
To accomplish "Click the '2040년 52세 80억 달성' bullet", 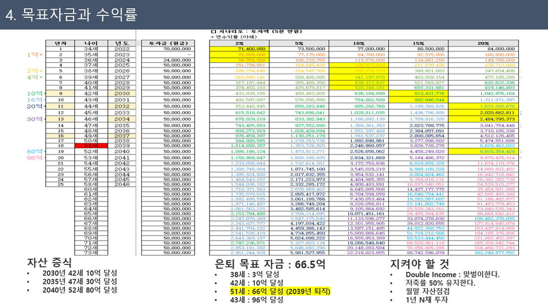I will click(x=80, y=290).
